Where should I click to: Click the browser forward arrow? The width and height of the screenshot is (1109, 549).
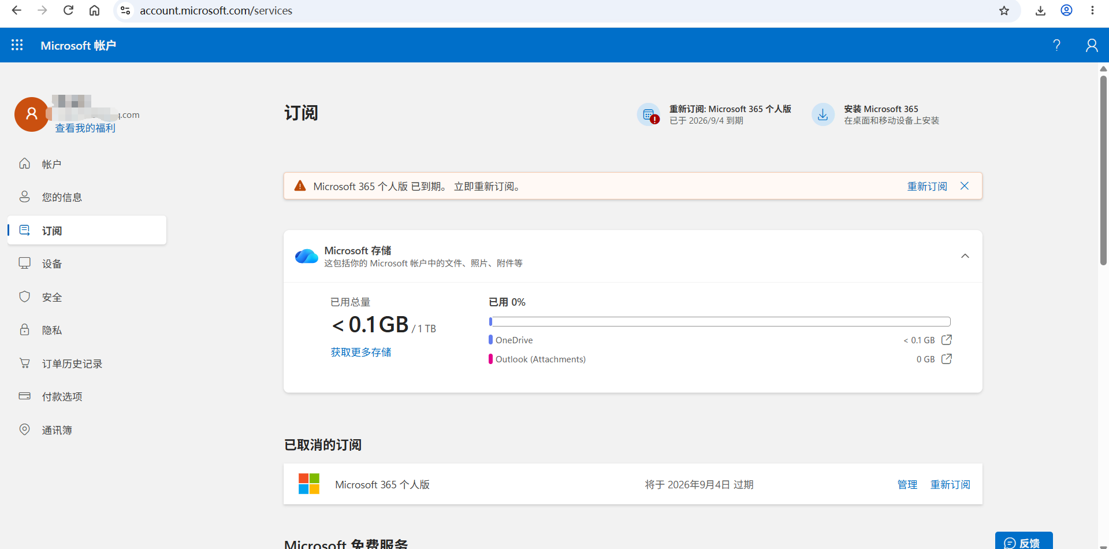click(42, 10)
